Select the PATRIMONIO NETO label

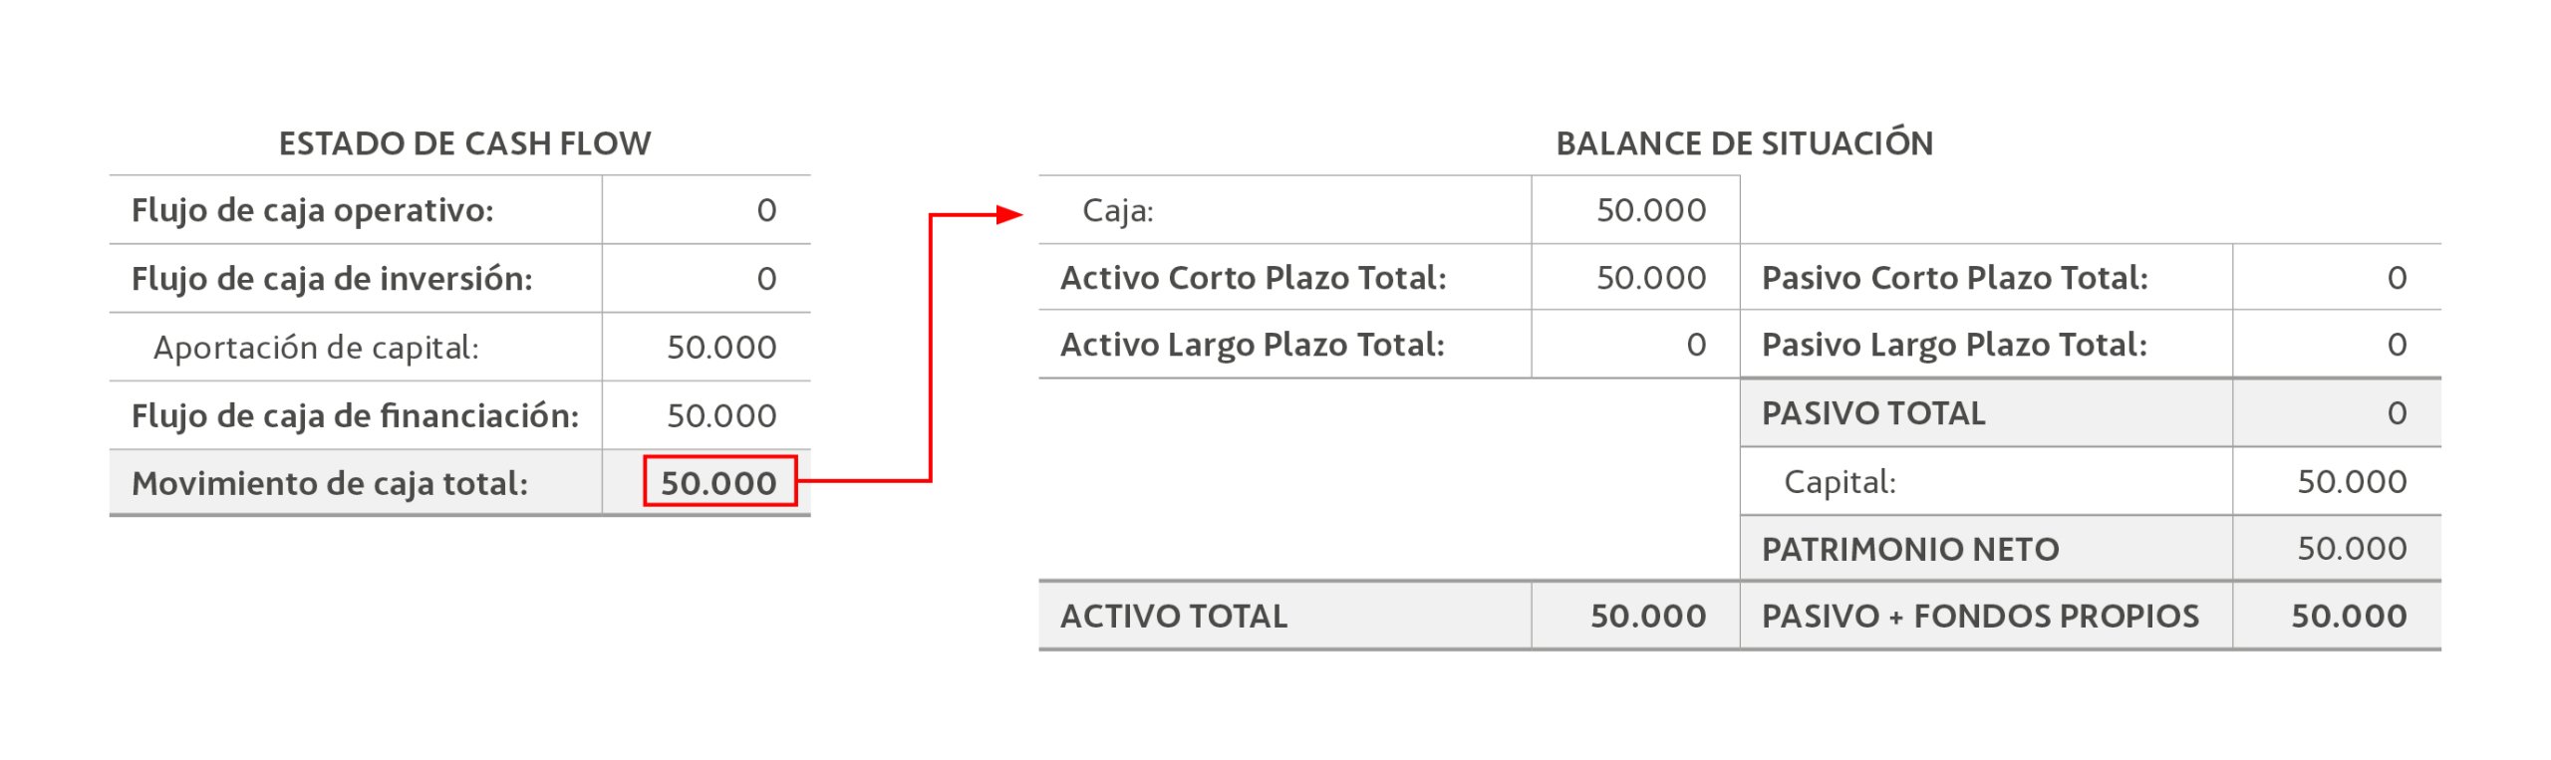(x=1909, y=549)
